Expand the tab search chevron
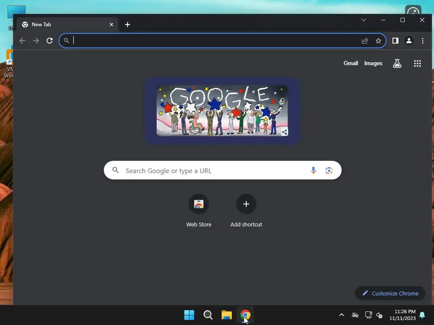The image size is (434, 325). tap(363, 20)
